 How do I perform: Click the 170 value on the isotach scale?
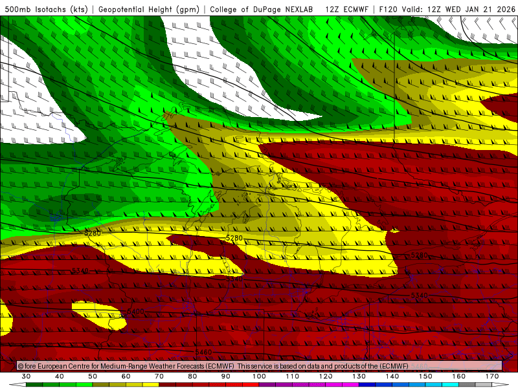click(x=492, y=376)
